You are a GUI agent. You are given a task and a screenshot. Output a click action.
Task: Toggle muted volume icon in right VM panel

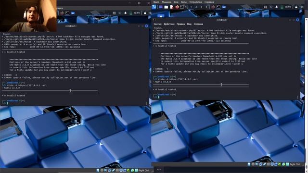(x=271, y=7)
